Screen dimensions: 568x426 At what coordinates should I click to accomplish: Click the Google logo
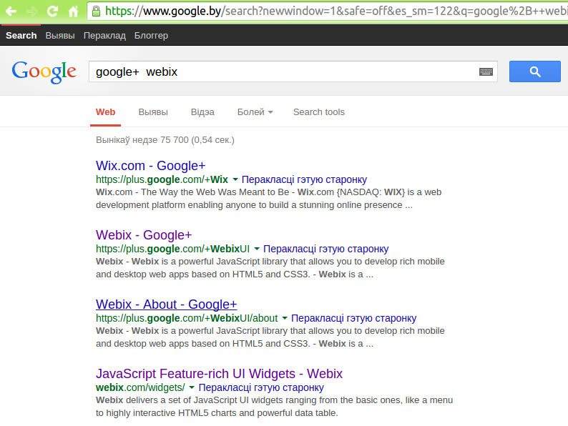pyautogui.click(x=44, y=72)
